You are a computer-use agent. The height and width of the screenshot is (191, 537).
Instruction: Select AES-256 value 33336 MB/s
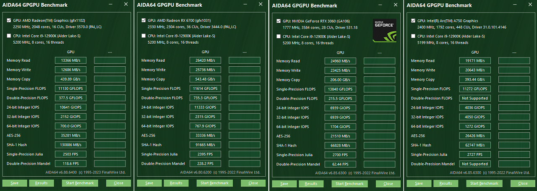coord(205,136)
